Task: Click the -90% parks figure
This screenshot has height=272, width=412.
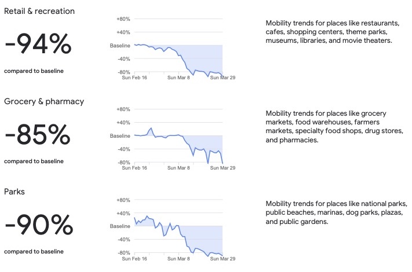Action: 39,226
